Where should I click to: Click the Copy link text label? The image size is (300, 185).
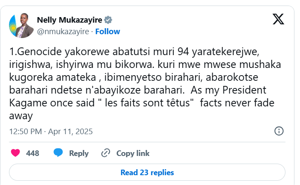point(133,153)
